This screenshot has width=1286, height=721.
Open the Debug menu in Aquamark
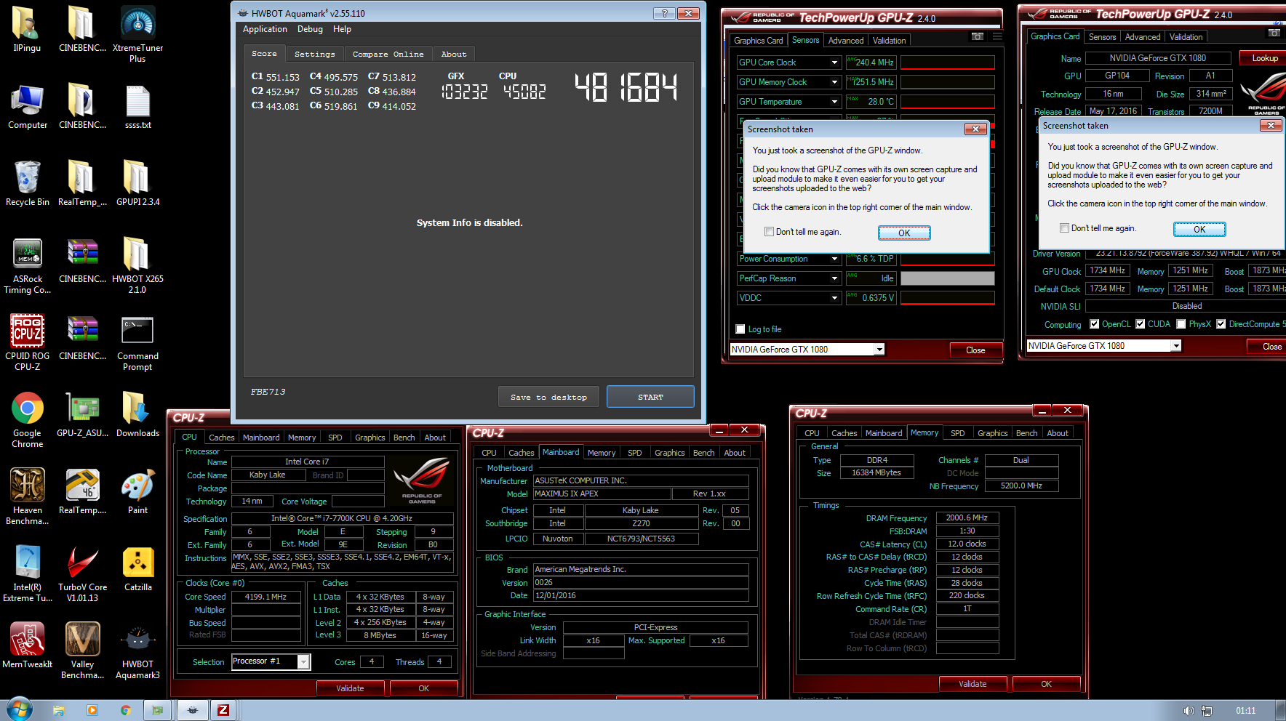(x=310, y=29)
